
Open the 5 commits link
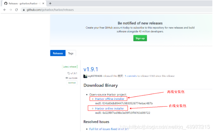[131, 76]
